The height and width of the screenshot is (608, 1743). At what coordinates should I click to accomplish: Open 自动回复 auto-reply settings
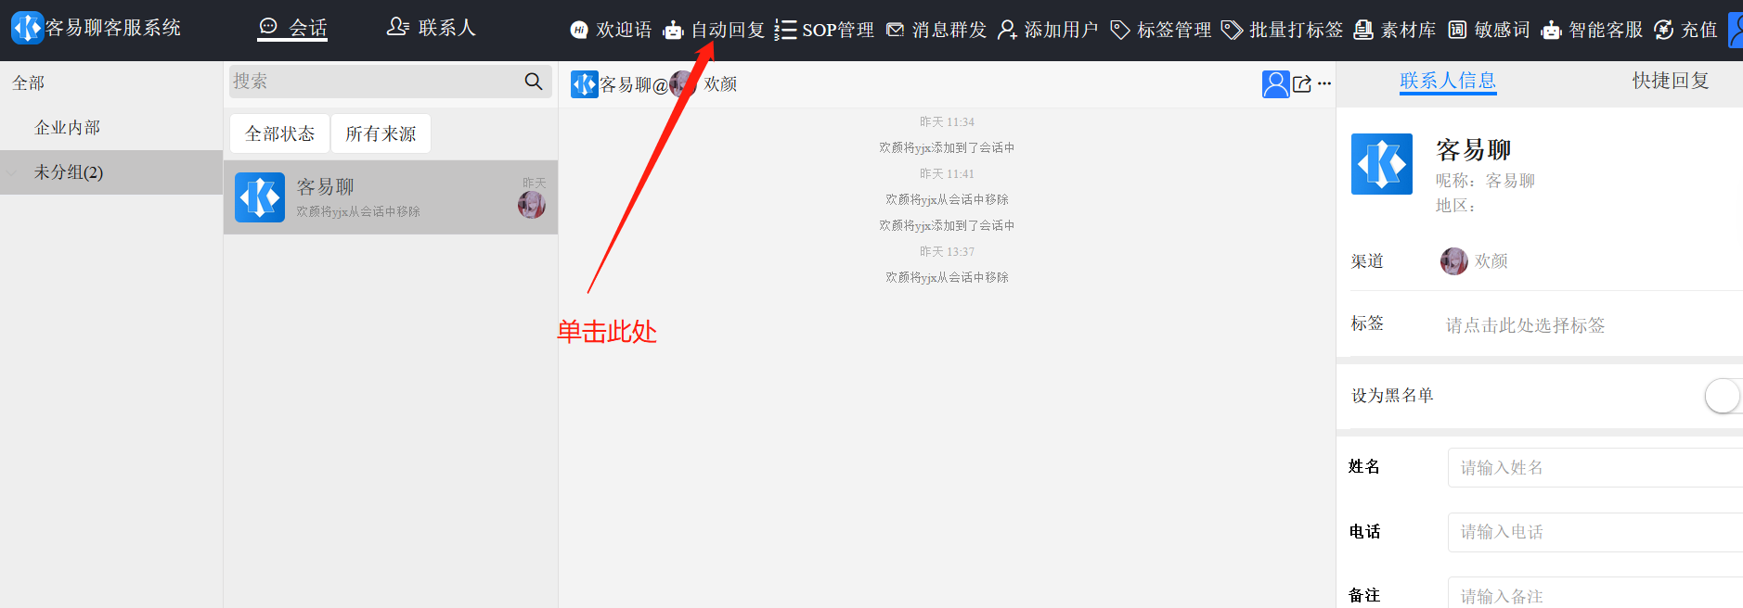click(714, 30)
